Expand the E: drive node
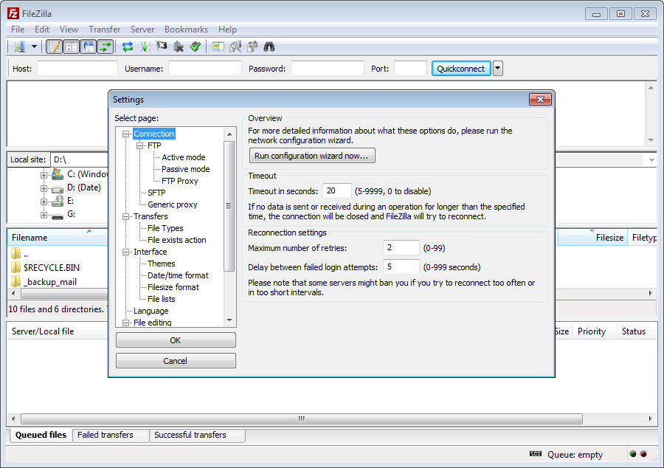Screen dimensions: 664x468 (x=44, y=202)
